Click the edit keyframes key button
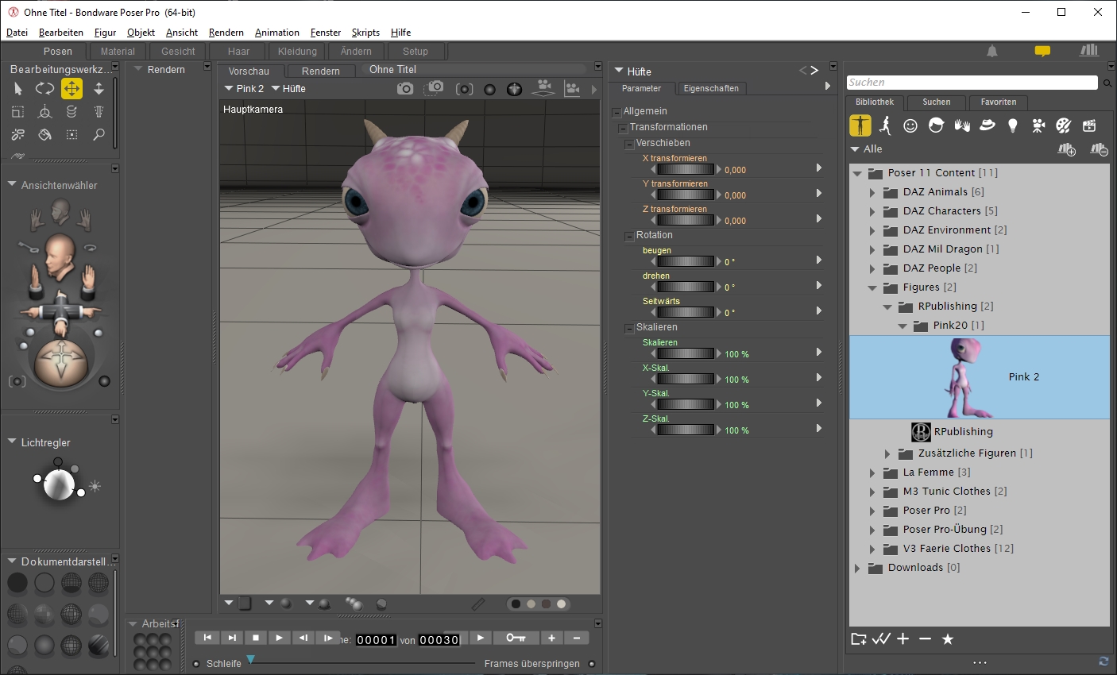This screenshot has width=1117, height=675. coord(516,638)
